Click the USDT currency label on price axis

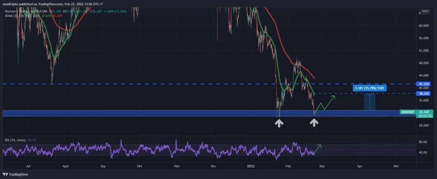tap(425, 11)
